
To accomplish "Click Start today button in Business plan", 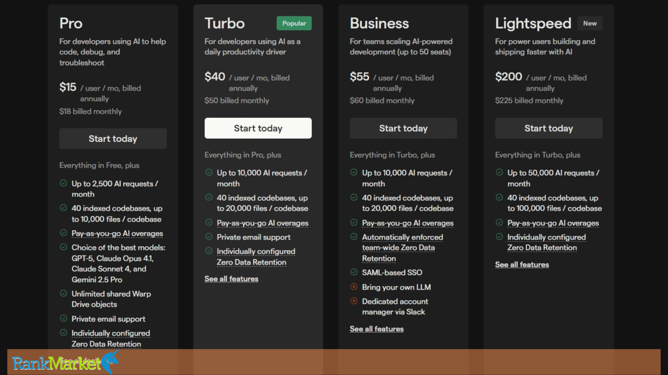I will pos(403,128).
